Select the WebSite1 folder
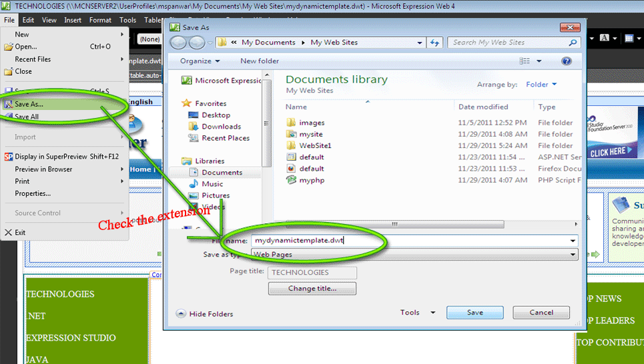The width and height of the screenshot is (644, 364). (315, 146)
